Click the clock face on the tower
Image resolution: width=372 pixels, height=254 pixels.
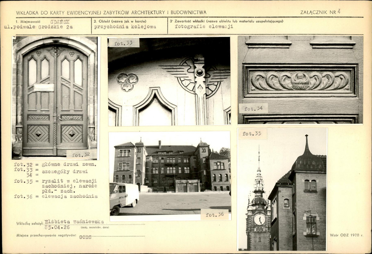pyautogui.click(x=259, y=219)
